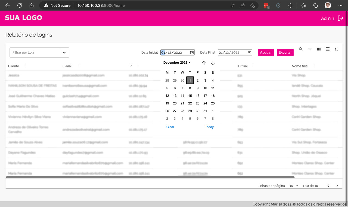This screenshot has width=348, height=207.
Task: Go to the previous month with the up arrow
Action: pyautogui.click(x=204, y=63)
